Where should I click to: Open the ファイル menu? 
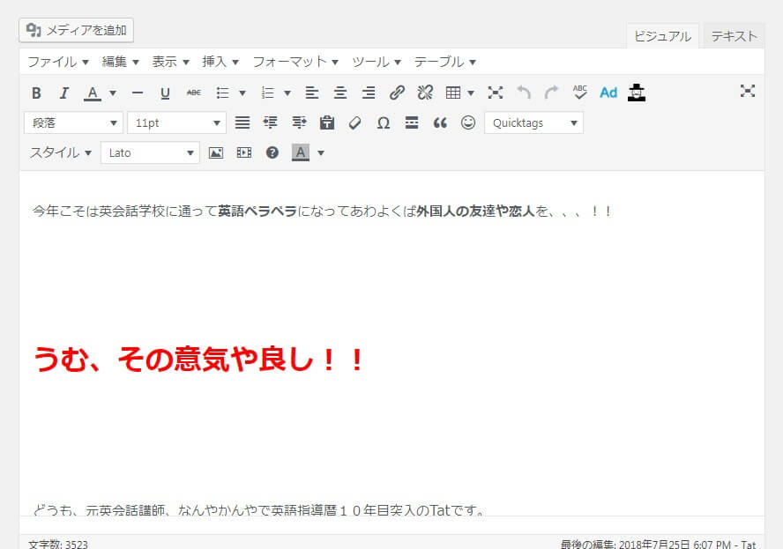coord(58,62)
